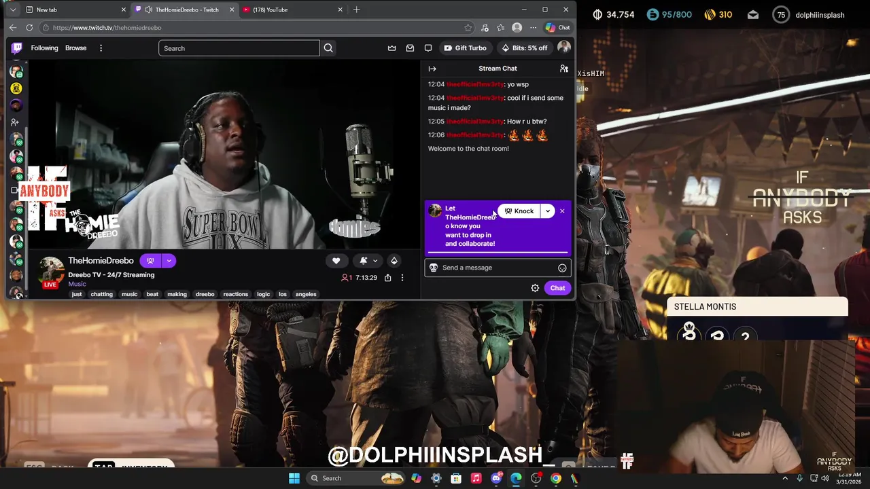This screenshot has height=489, width=870.
Task: Click the live stream video player
Action: click(x=224, y=154)
